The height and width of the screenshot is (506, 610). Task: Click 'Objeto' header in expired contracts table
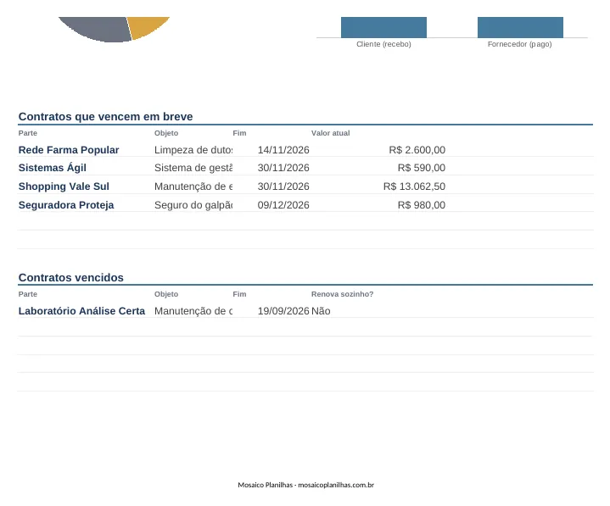[x=166, y=294]
